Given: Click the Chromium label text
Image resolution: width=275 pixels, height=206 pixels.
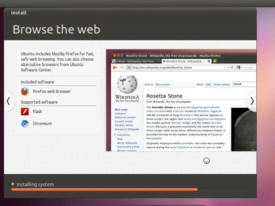Looking at the screenshot, I should click(x=42, y=124).
